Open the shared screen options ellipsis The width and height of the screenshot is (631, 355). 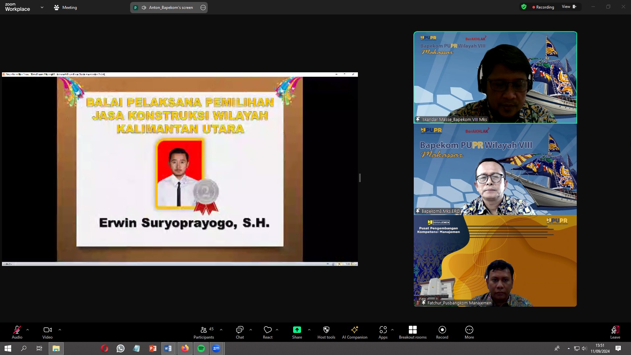[x=203, y=8]
